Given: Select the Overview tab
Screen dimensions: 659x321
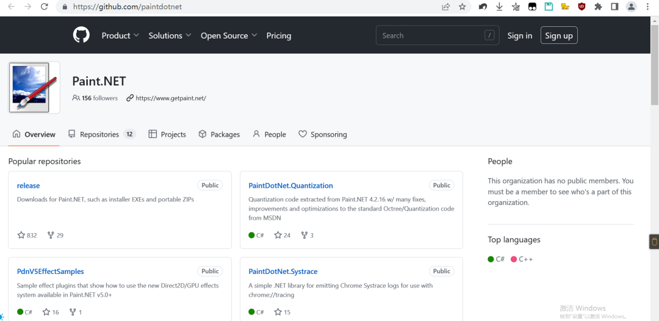Looking at the screenshot, I should point(34,134).
